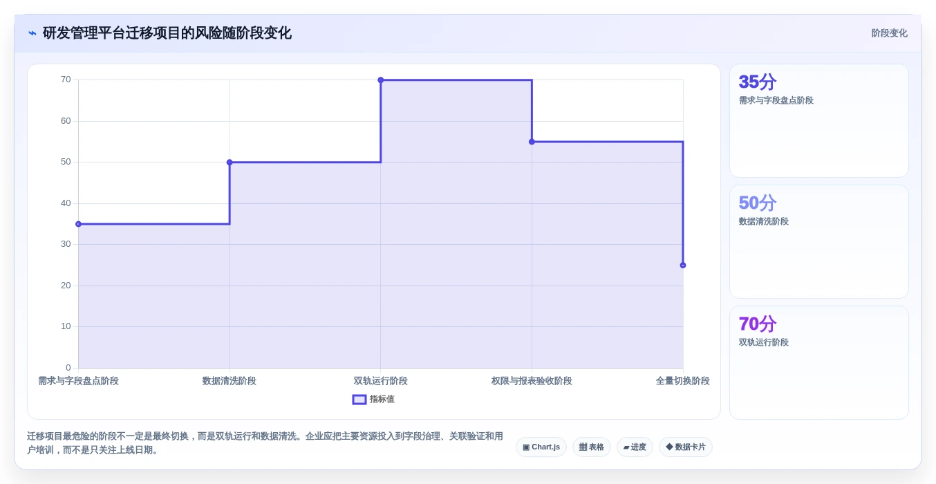Viewport: 936px width, 484px height.
Task: Select the 数据卡片 tag chip
Action: (686, 447)
